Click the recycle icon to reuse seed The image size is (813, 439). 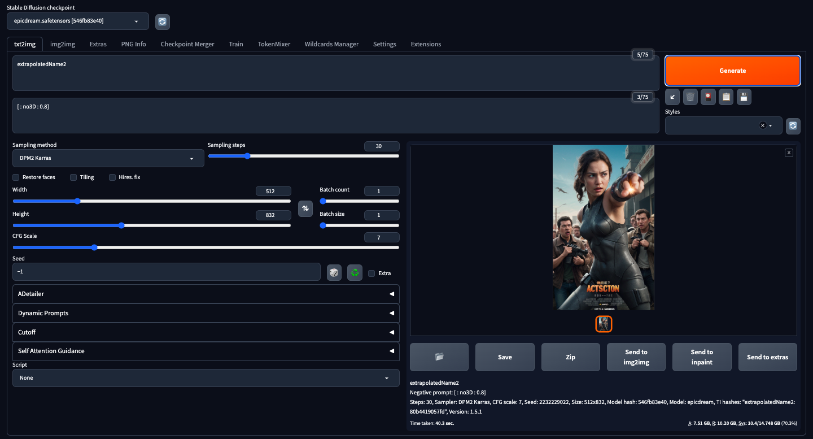tap(355, 273)
